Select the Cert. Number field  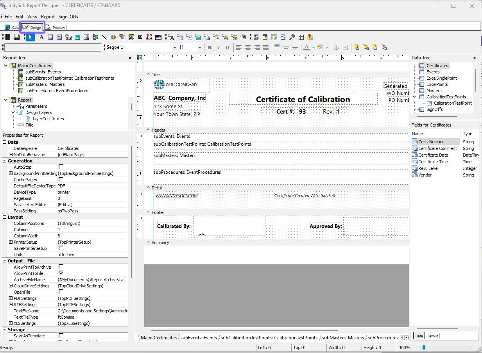click(x=431, y=142)
